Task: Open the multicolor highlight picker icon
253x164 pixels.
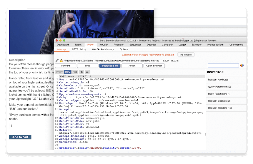Action: (242, 66)
